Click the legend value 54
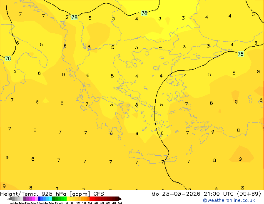 tap(120, 203)
